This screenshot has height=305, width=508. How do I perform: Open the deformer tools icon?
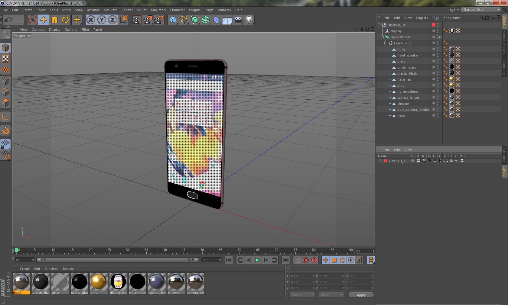(217, 20)
